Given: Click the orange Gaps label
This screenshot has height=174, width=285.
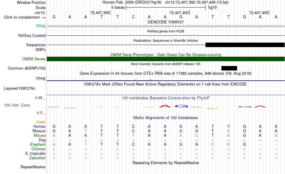Looking at the screenshot, I should point(41,122).
